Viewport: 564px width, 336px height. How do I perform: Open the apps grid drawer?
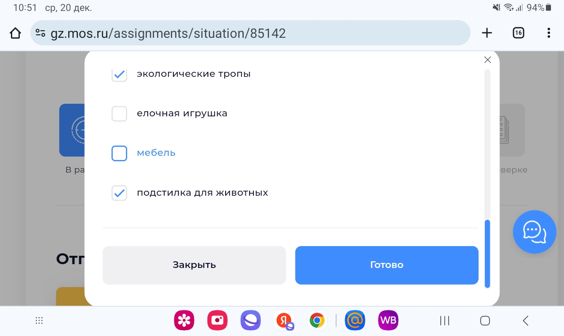[39, 321]
